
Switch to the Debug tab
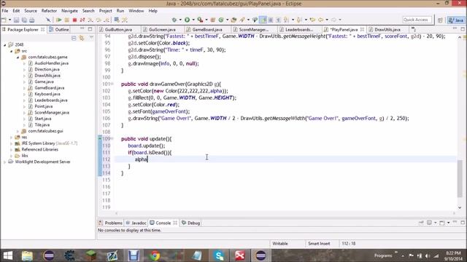click(x=190, y=223)
